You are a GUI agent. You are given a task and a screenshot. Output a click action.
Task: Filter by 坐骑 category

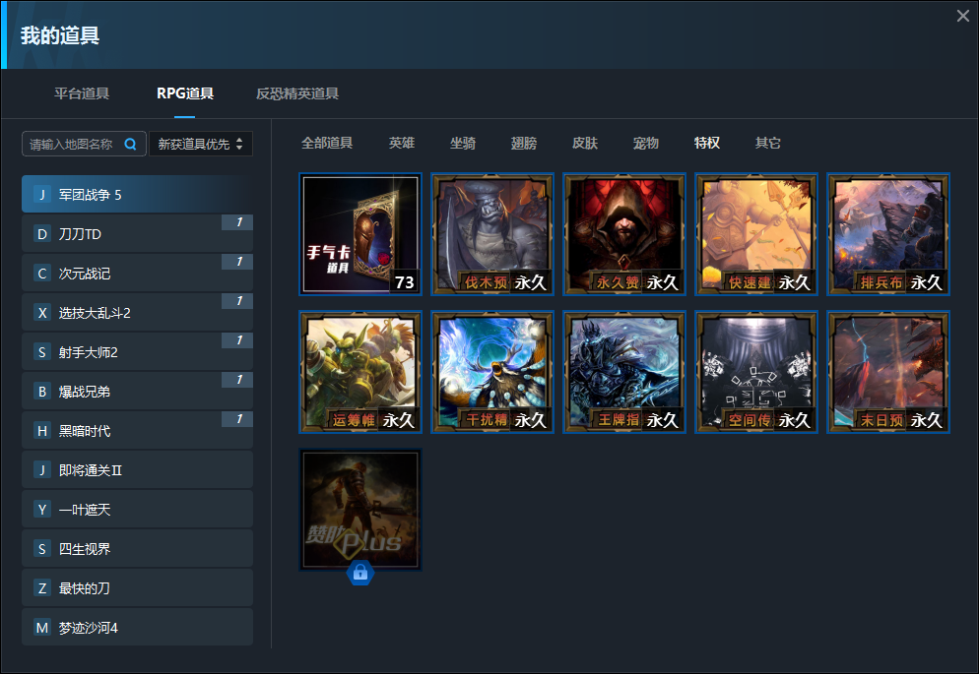(463, 143)
